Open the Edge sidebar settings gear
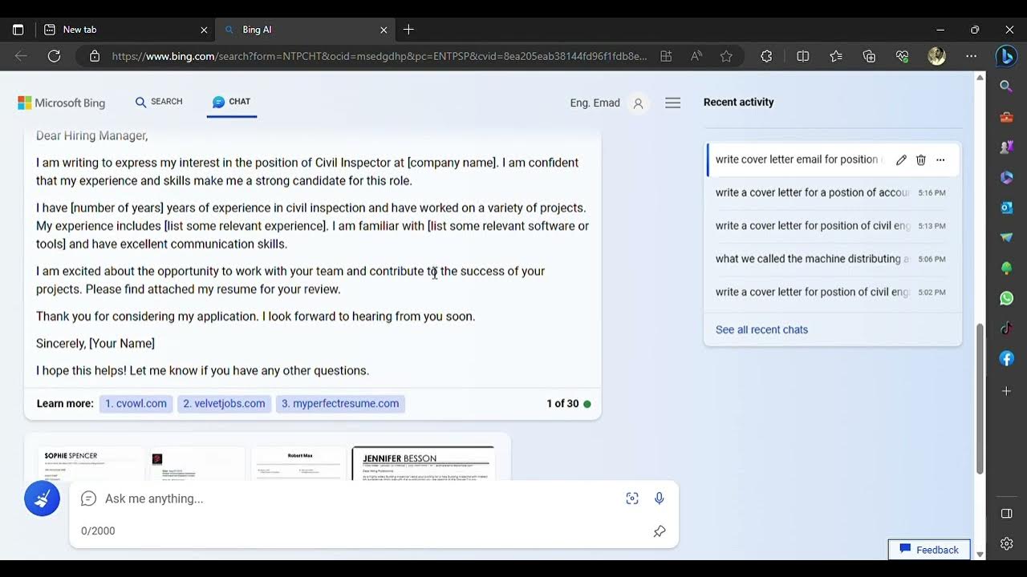 (1006, 543)
